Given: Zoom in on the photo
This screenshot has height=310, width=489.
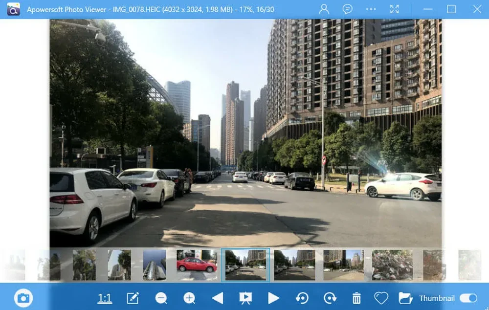Looking at the screenshot, I should (x=189, y=298).
